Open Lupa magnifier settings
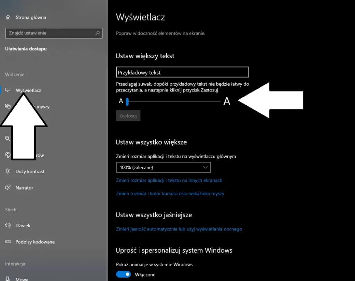This screenshot has height=281, width=355. [x=8, y=139]
